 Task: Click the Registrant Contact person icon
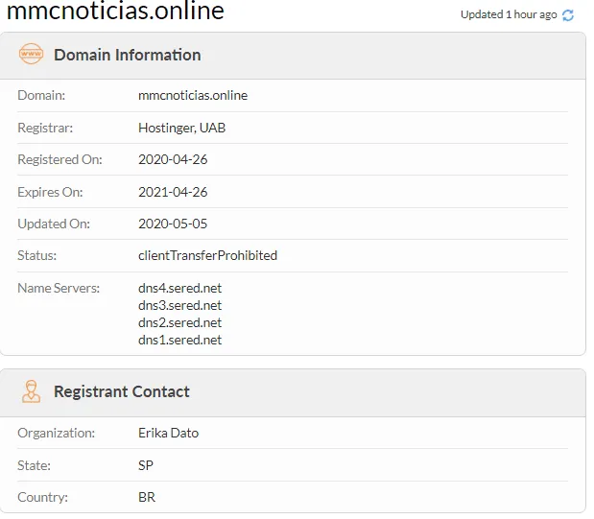tap(32, 391)
